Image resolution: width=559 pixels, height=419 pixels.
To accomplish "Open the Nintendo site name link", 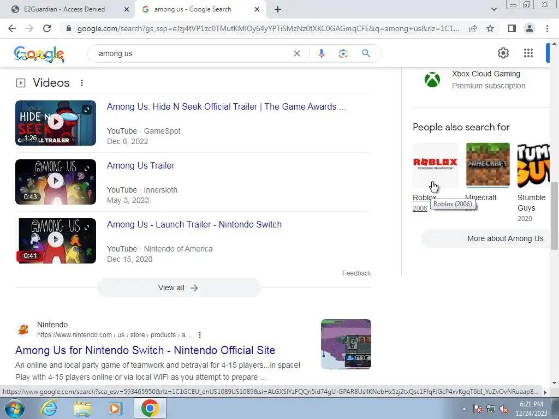I will (x=52, y=325).
